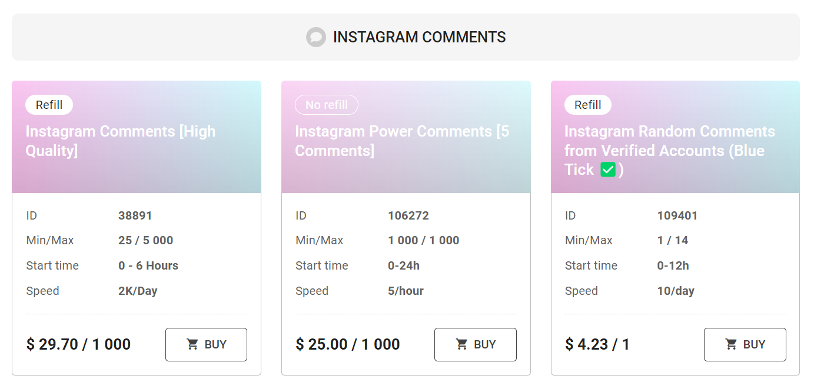Click cart icon on Verified Accounts comments card
Image resolution: width=814 pixels, height=382 pixels.
pyautogui.click(x=731, y=344)
